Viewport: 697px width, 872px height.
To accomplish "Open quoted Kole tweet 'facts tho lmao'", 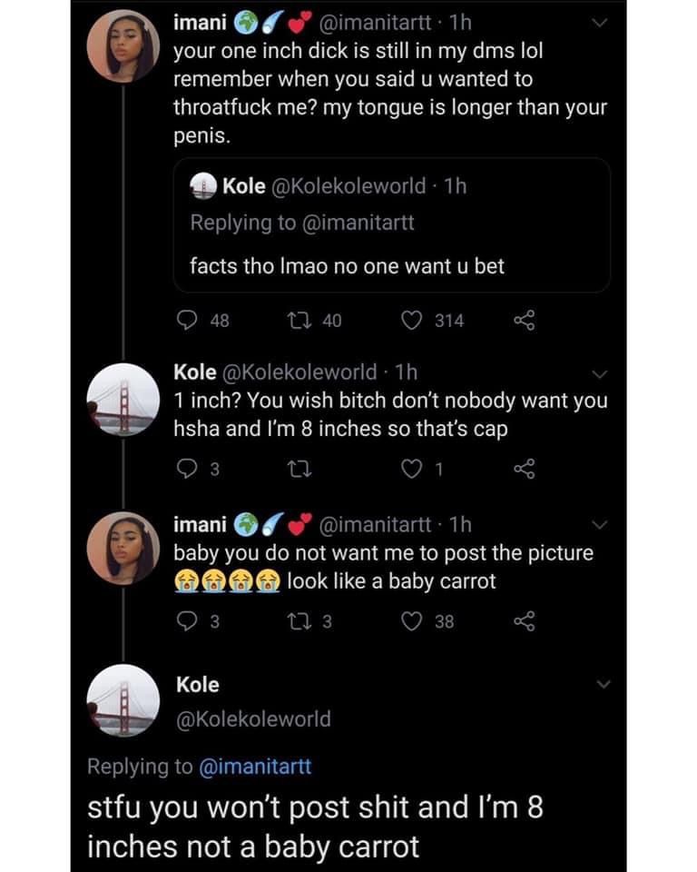I will (392, 225).
